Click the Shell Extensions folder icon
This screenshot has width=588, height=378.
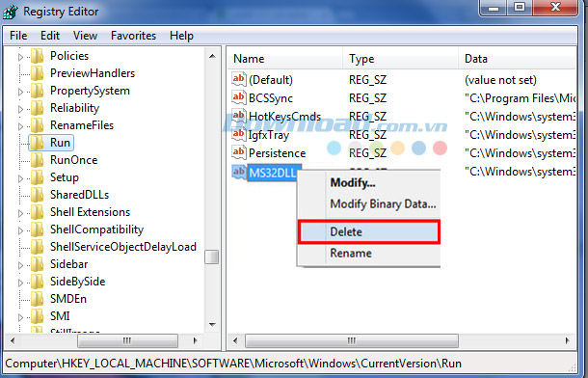38,212
